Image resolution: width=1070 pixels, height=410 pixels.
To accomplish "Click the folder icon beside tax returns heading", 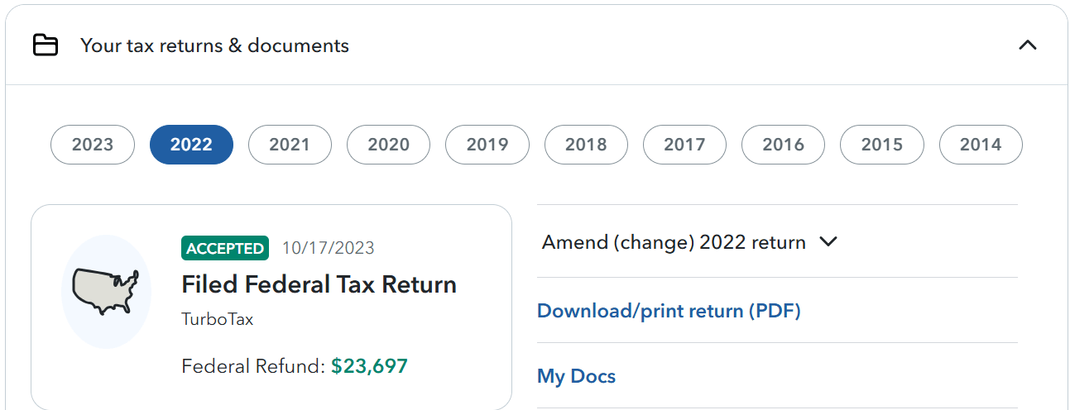I will tap(46, 45).
